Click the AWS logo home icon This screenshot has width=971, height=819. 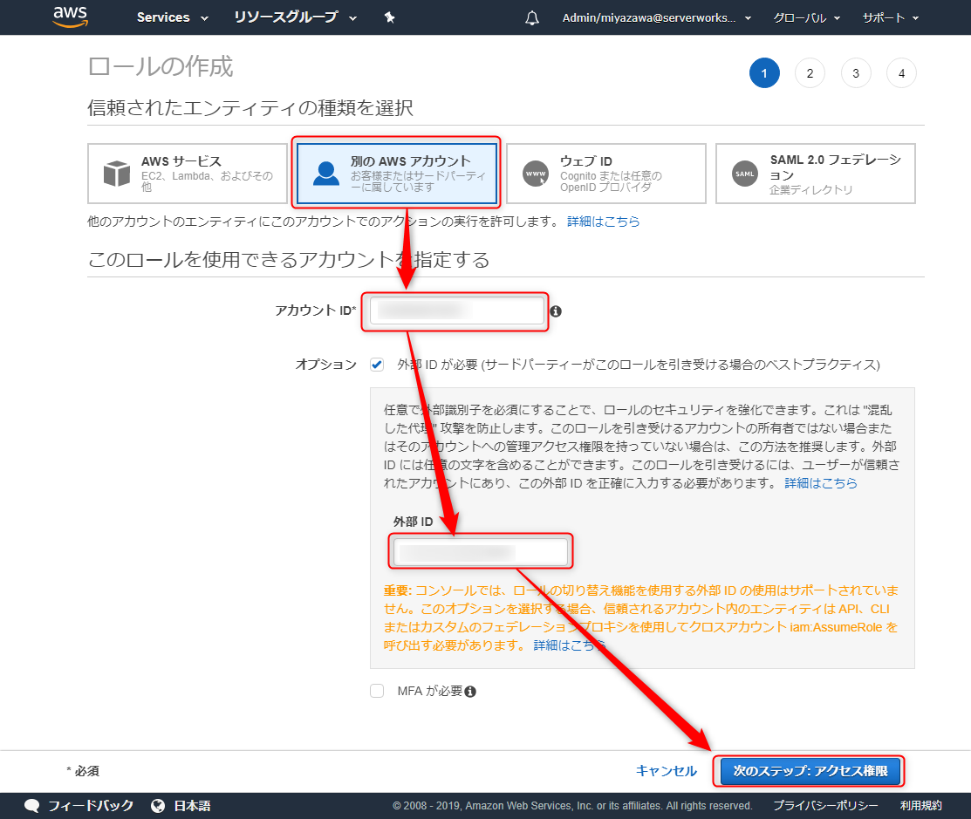[70, 17]
